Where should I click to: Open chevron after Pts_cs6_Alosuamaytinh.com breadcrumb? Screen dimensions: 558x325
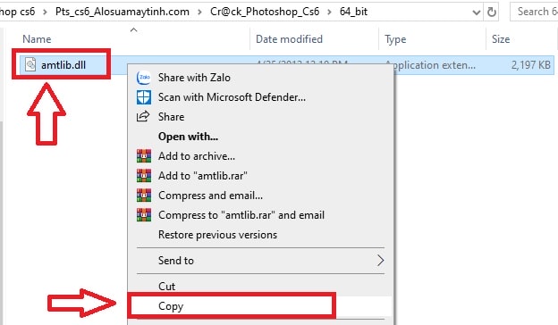[x=199, y=12]
